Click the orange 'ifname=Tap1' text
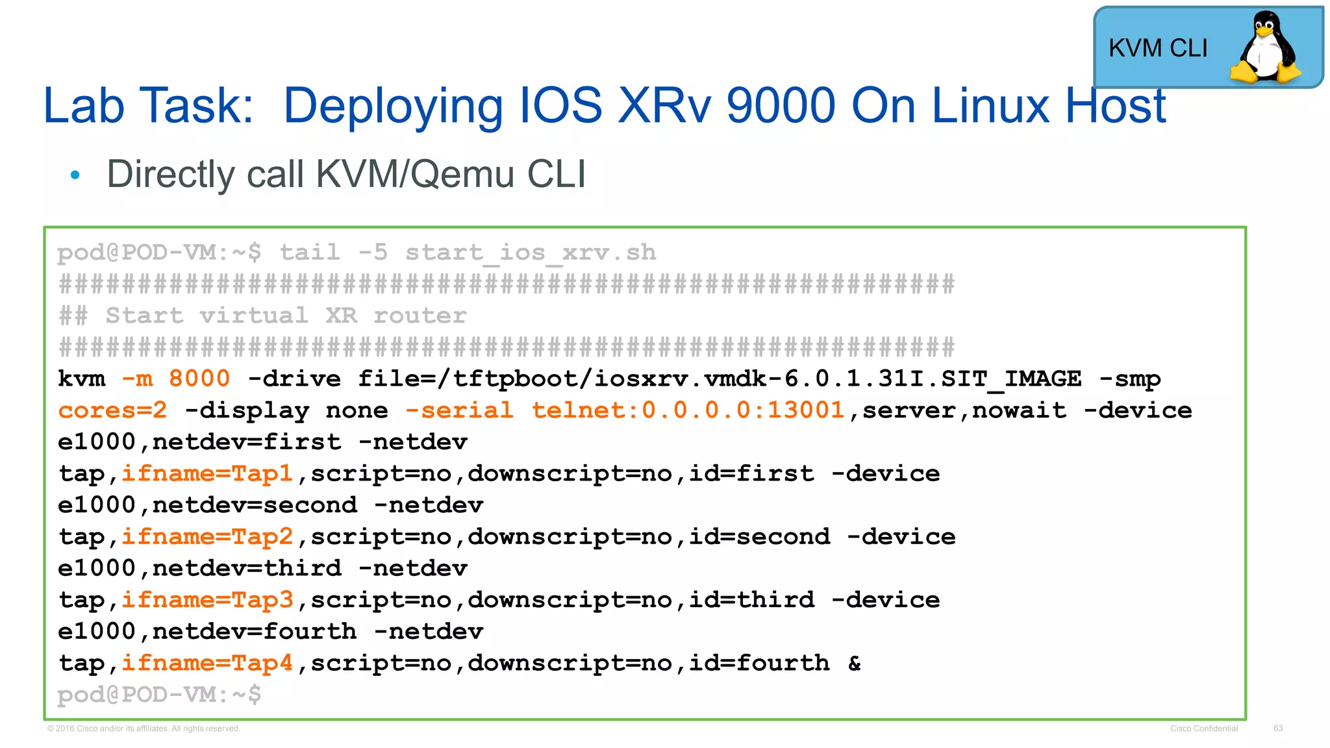This screenshot has height=748, width=1330. pos(207,473)
